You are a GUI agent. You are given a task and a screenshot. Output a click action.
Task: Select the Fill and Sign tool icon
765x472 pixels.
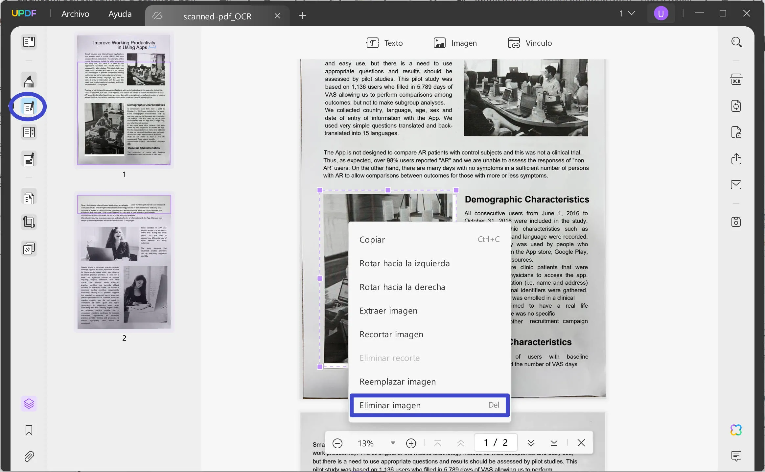[29, 159]
